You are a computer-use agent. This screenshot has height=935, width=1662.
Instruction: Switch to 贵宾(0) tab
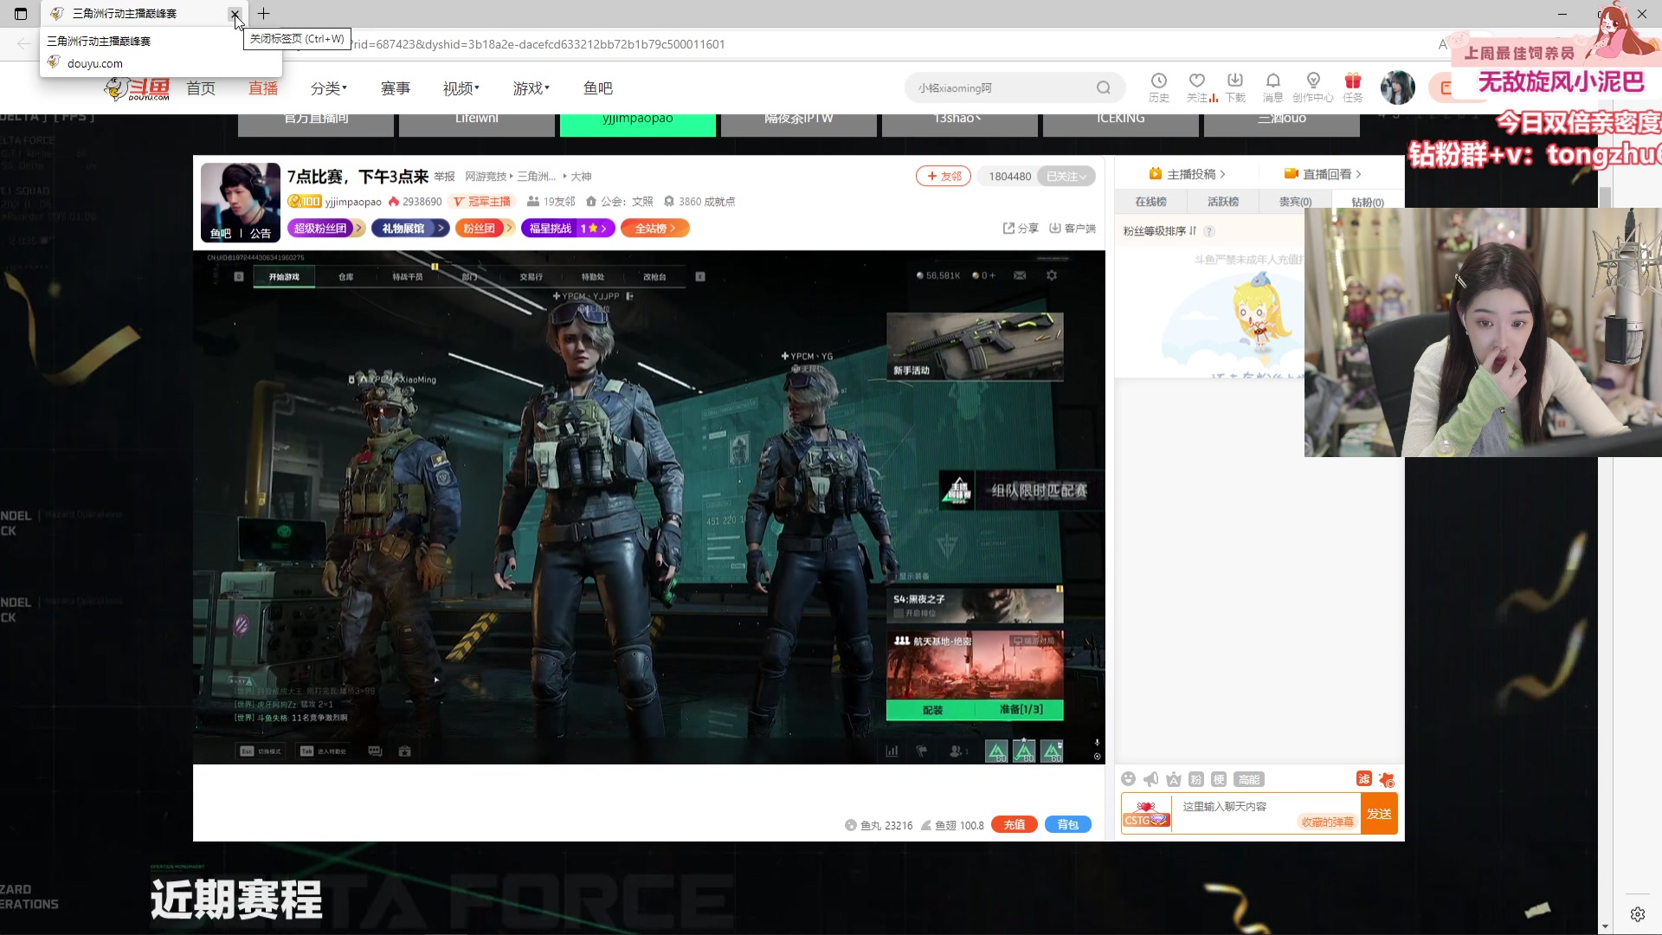[1295, 202]
